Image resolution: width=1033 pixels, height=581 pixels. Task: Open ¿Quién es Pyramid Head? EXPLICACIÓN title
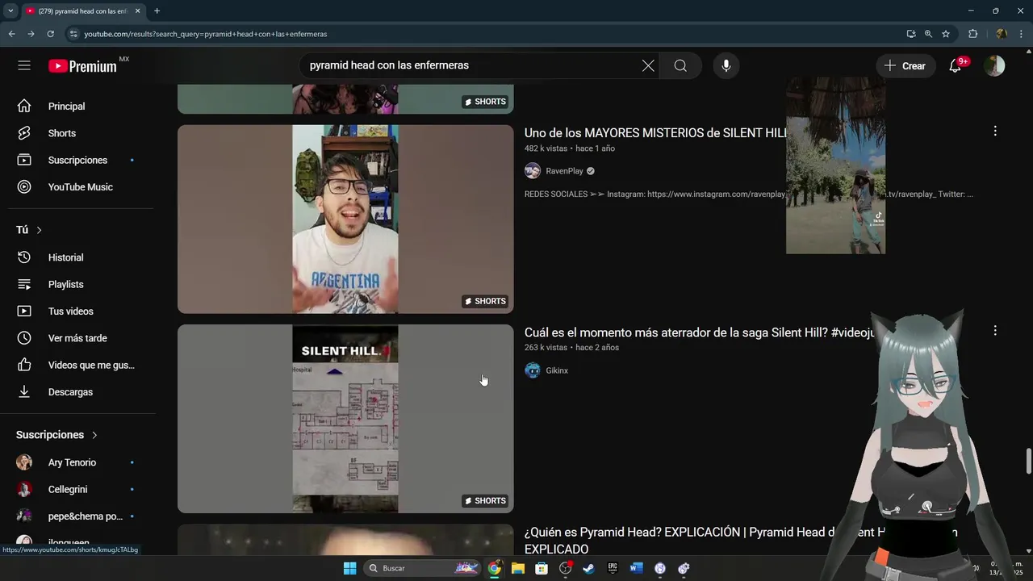point(741,541)
